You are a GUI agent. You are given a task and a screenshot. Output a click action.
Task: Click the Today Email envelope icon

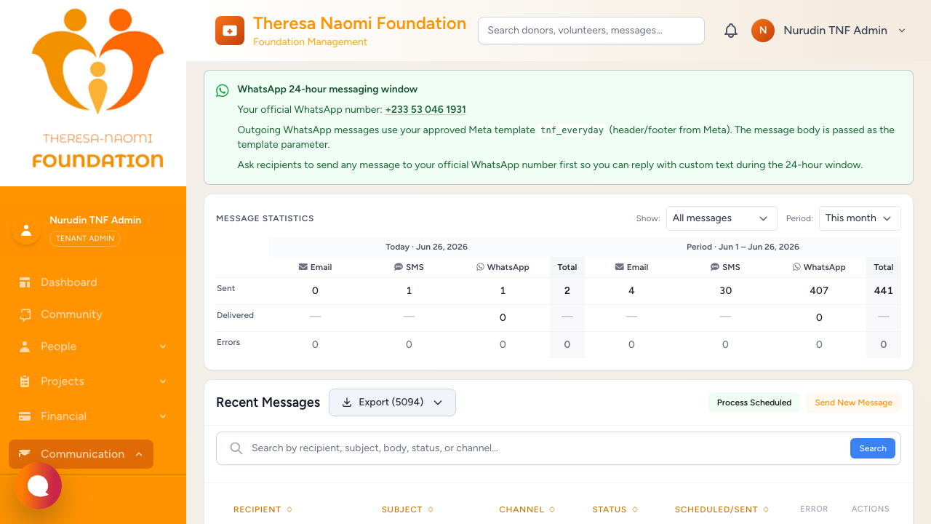(303, 267)
